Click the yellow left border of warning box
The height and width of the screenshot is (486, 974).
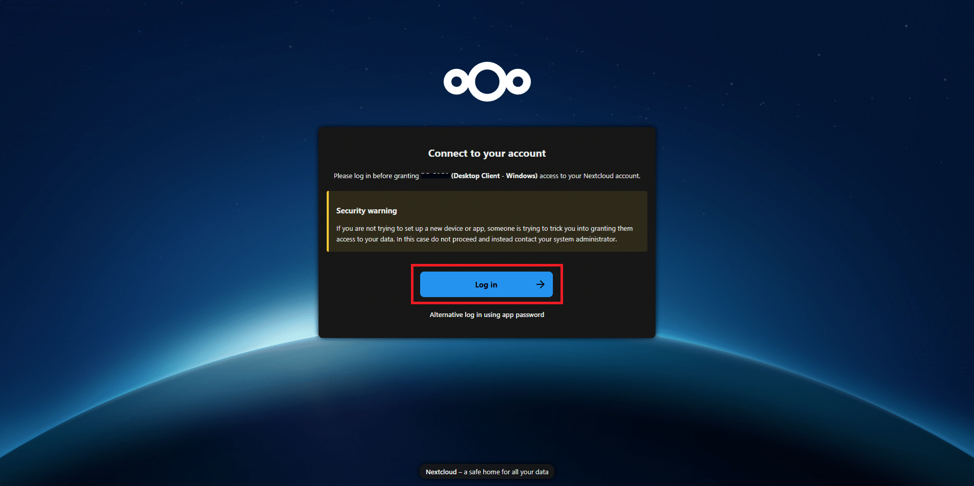(x=328, y=221)
